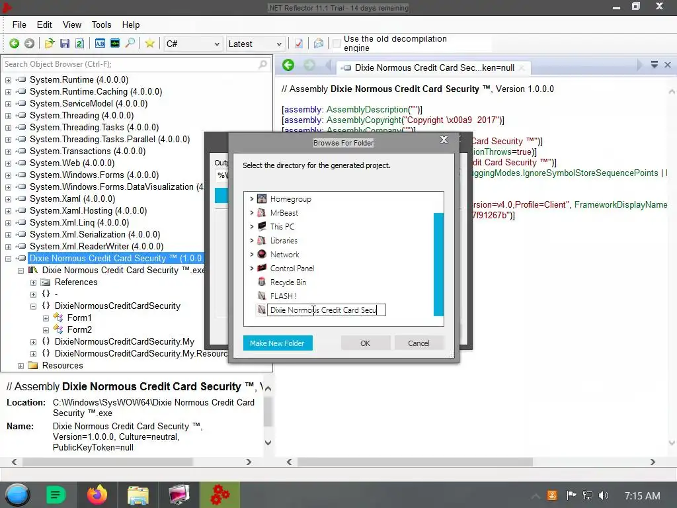Click the analyzer monitor toolbar icon
Screen dimensions: 677x508
(115, 44)
